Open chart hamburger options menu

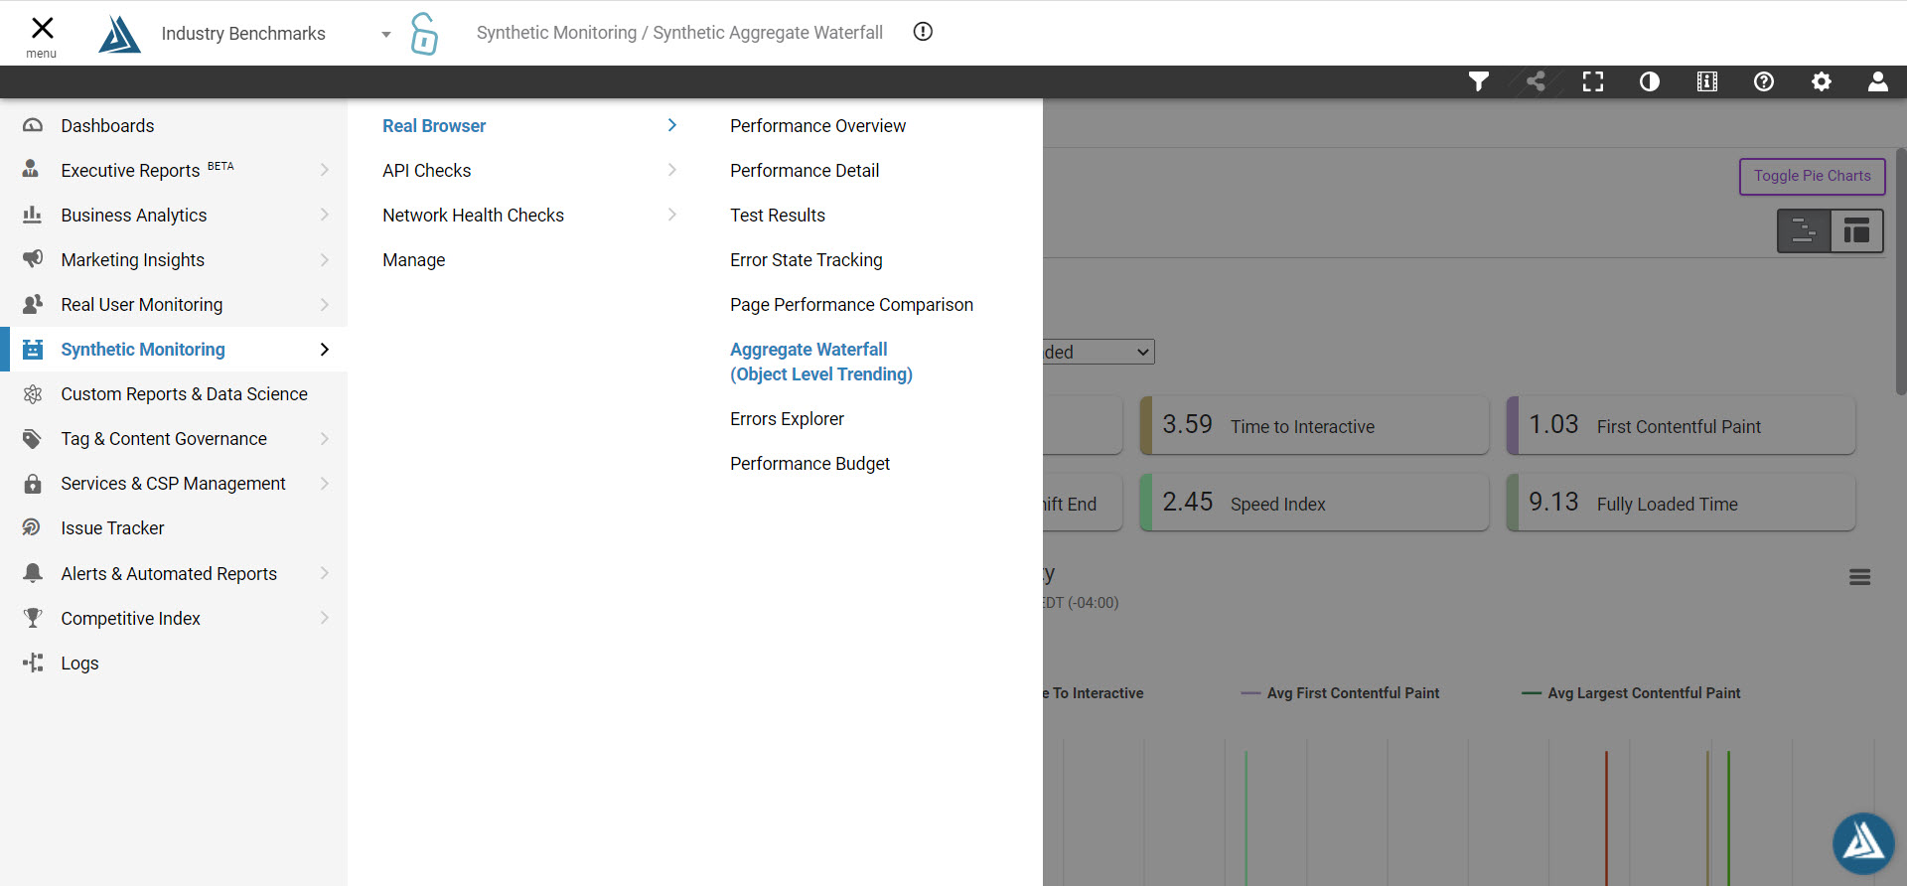[x=1859, y=577]
